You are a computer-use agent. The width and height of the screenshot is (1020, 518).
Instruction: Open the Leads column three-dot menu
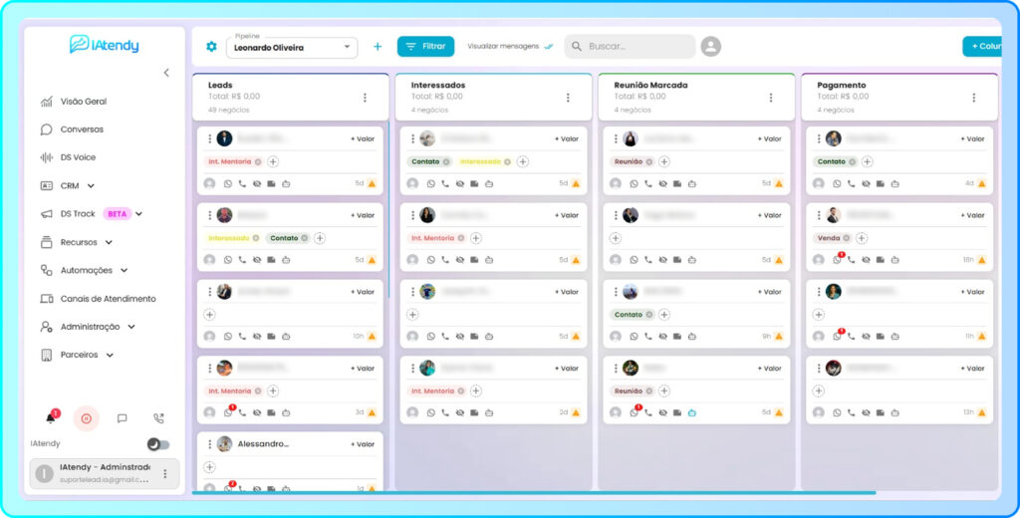click(x=365, y=98)
